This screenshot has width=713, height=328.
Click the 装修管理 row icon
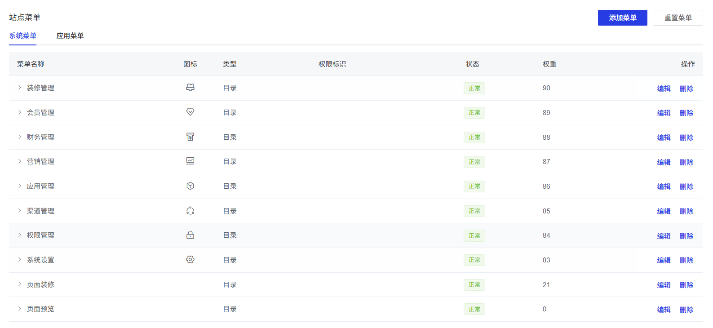pos(190,88)
